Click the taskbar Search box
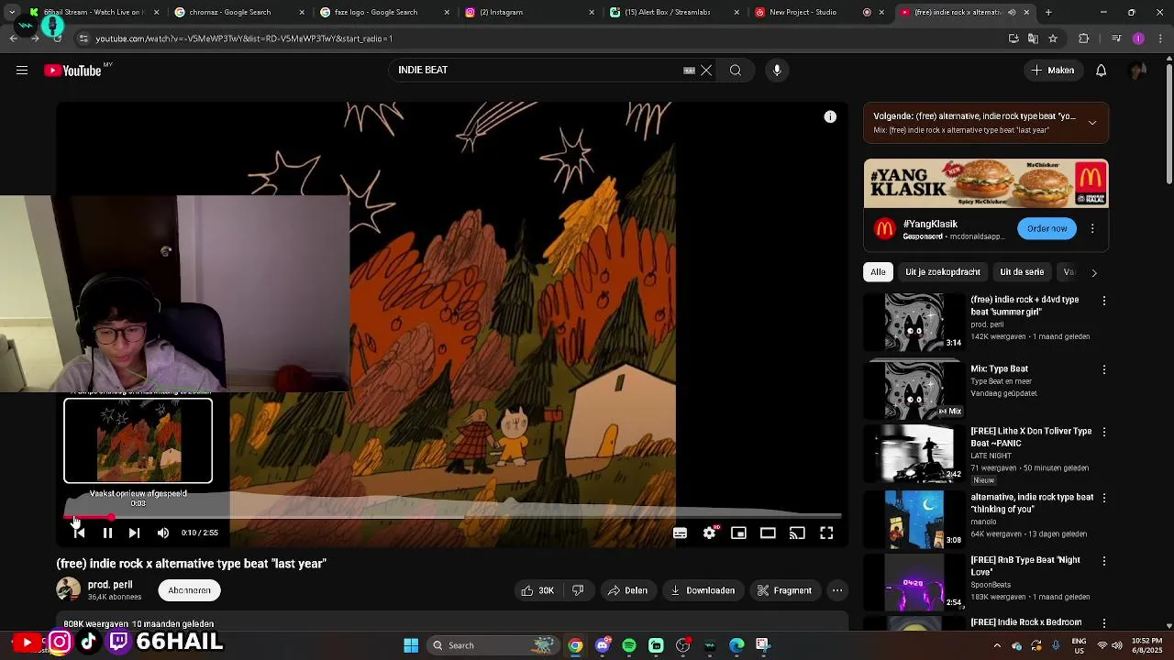 point(493,645)
